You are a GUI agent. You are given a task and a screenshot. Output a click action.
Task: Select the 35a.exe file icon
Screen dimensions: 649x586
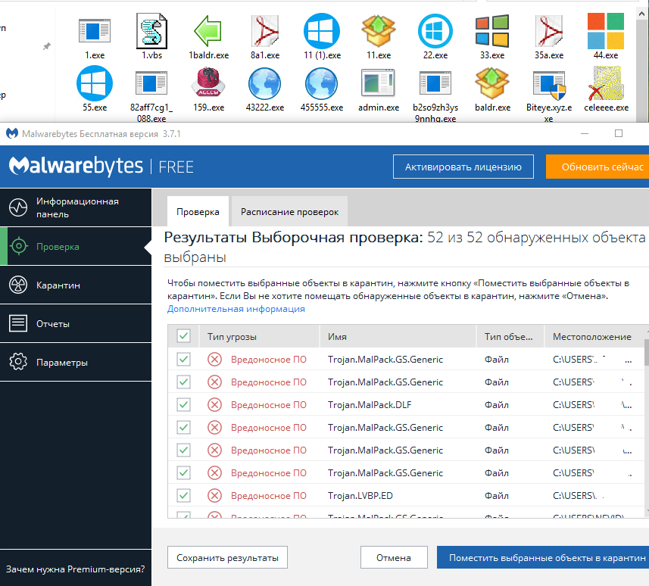point(549,31)
